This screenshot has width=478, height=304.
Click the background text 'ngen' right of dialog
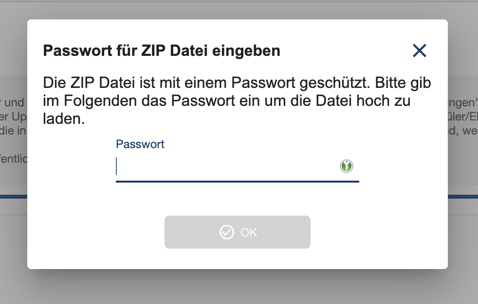[461, 103]
